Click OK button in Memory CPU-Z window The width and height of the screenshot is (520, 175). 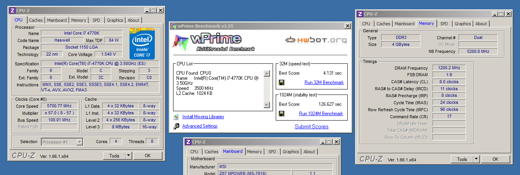coord(495,159)
